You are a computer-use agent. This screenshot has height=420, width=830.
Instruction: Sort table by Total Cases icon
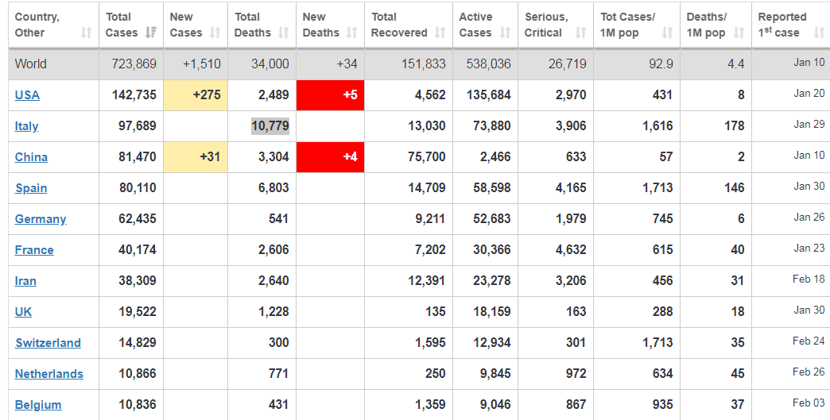click(x=152, y=33)
